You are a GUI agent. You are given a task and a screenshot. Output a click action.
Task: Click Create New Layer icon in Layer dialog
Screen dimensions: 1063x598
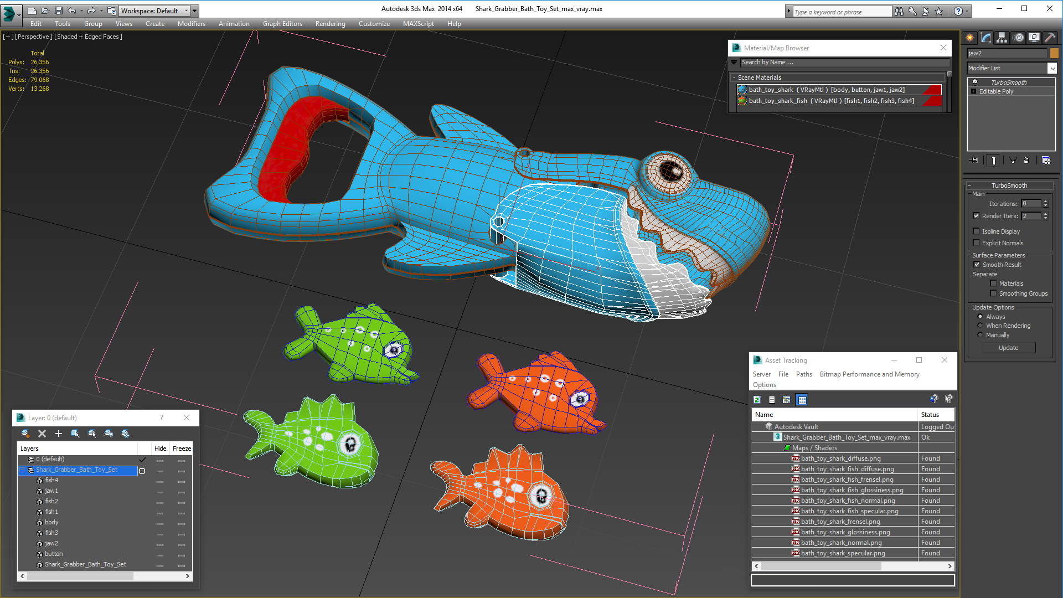click(25, 434)
